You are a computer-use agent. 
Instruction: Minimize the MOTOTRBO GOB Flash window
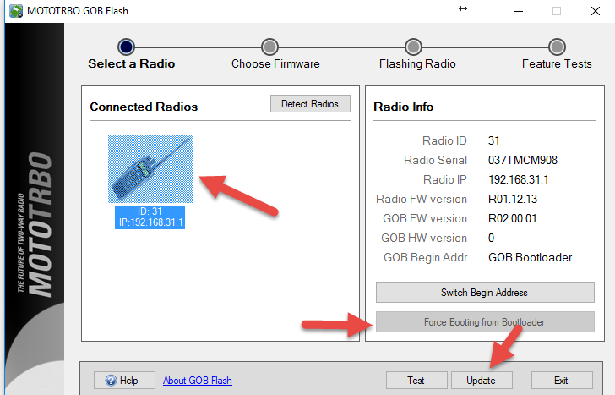519,11
